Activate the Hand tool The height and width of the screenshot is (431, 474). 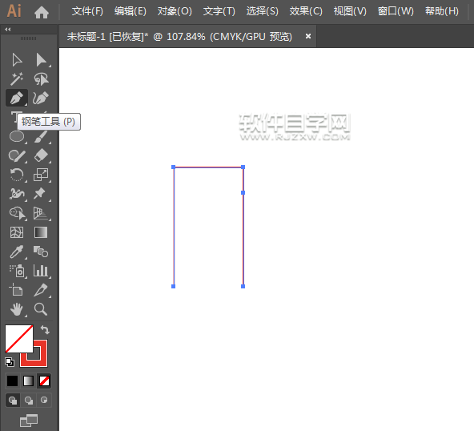pyautogui.click(x=17, y=309)
